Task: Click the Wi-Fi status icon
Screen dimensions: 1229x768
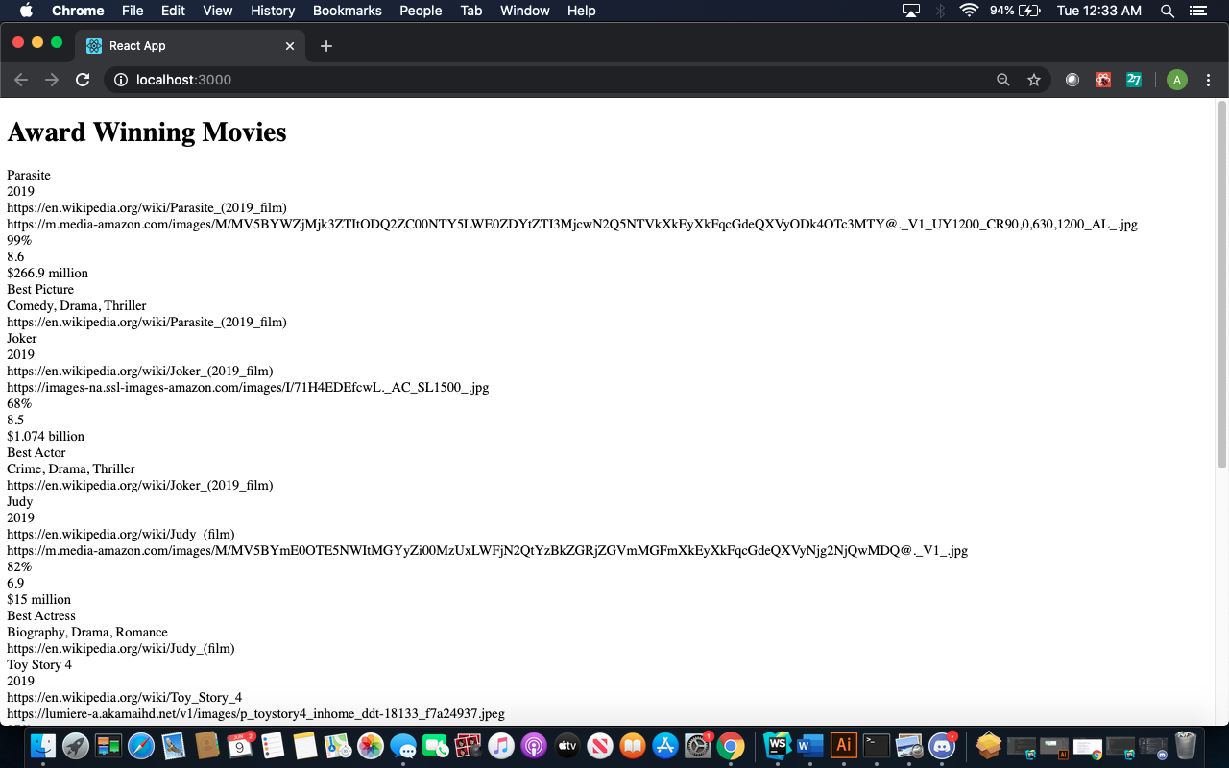Action: coord(969,11)
